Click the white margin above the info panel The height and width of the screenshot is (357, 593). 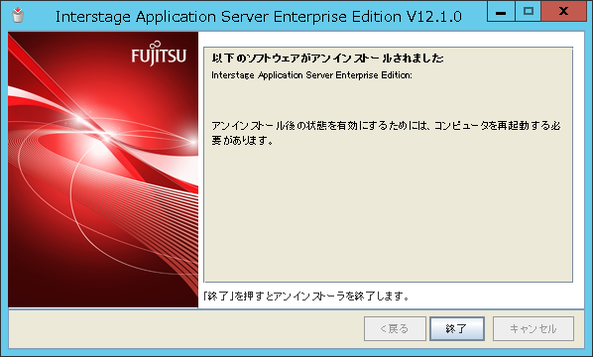point(390,40)
